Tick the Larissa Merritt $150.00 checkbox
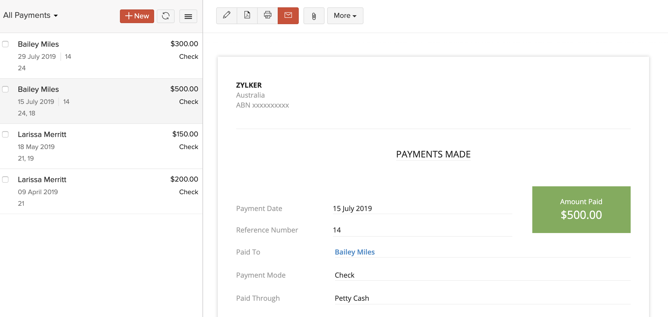Image resolution: width=668 pixels, height=317 pixels. pos(6,134)
